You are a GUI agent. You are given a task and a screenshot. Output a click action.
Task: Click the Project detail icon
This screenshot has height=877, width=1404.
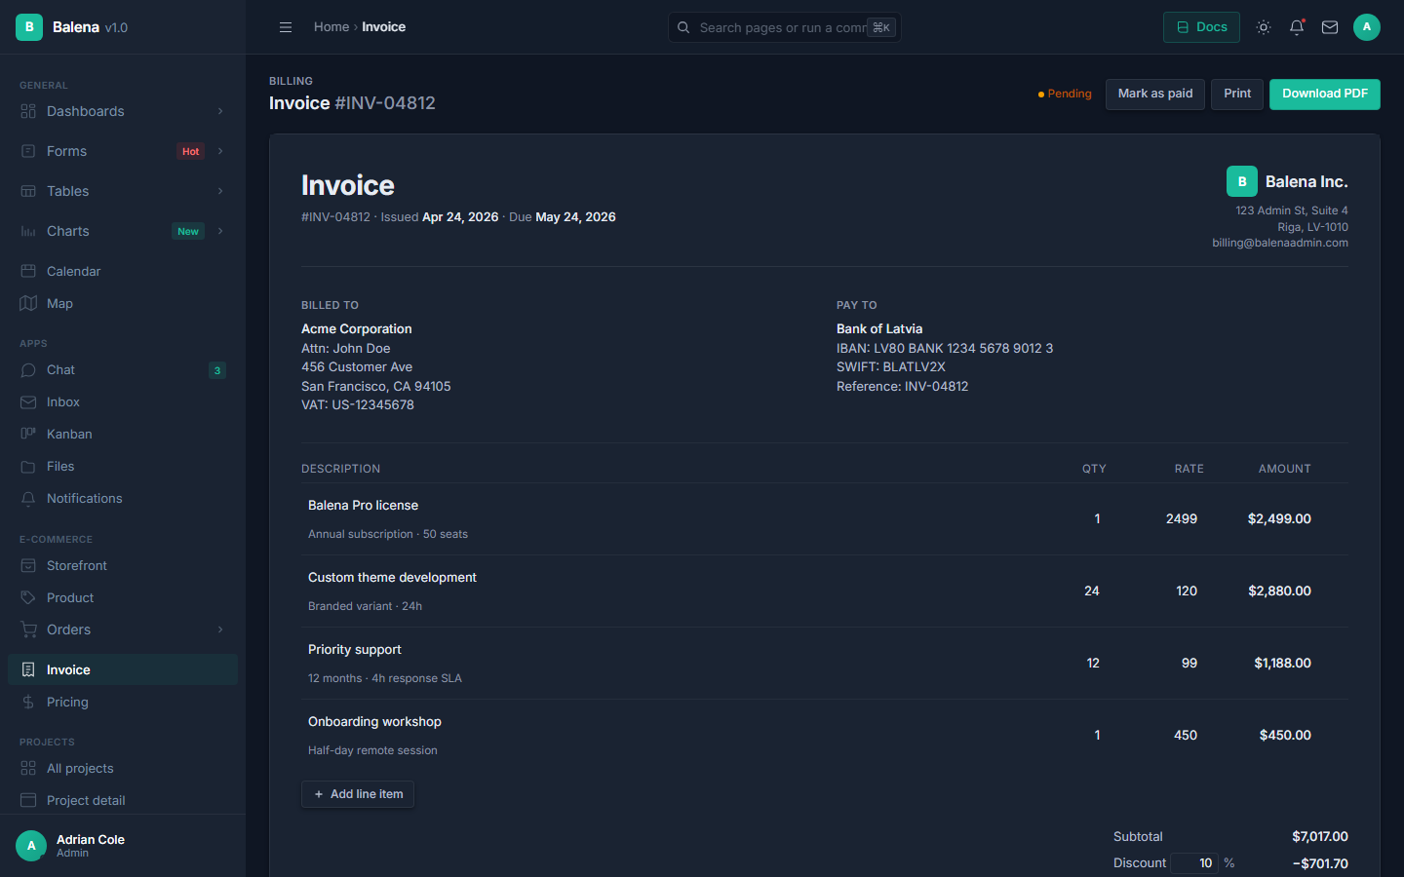coord(28,800)
